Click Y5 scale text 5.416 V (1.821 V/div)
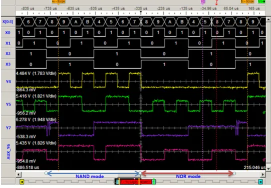The width and height of the screenshot is (271, 188). pos(36,96)
